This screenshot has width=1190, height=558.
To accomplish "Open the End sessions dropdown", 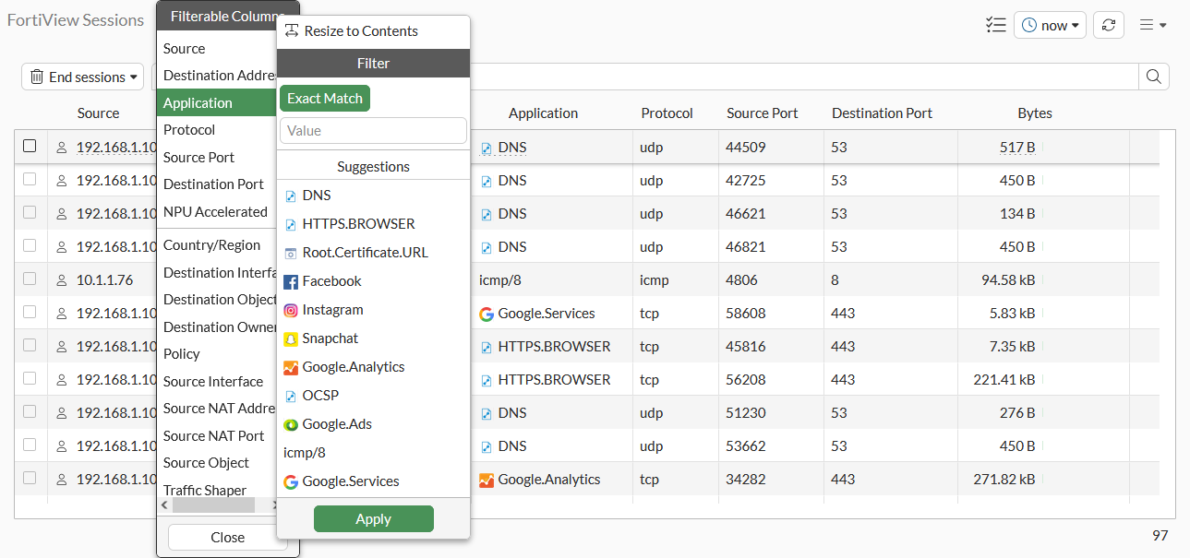I will (81, 77).
